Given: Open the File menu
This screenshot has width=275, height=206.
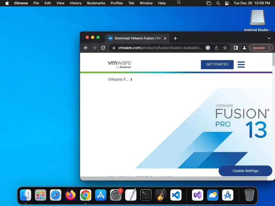Looking at the screenshot, I should click(36, 3).
